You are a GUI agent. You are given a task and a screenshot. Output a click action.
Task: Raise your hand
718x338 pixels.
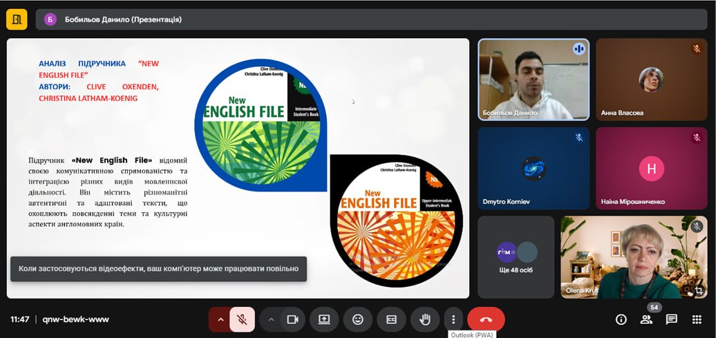[425, 319]
